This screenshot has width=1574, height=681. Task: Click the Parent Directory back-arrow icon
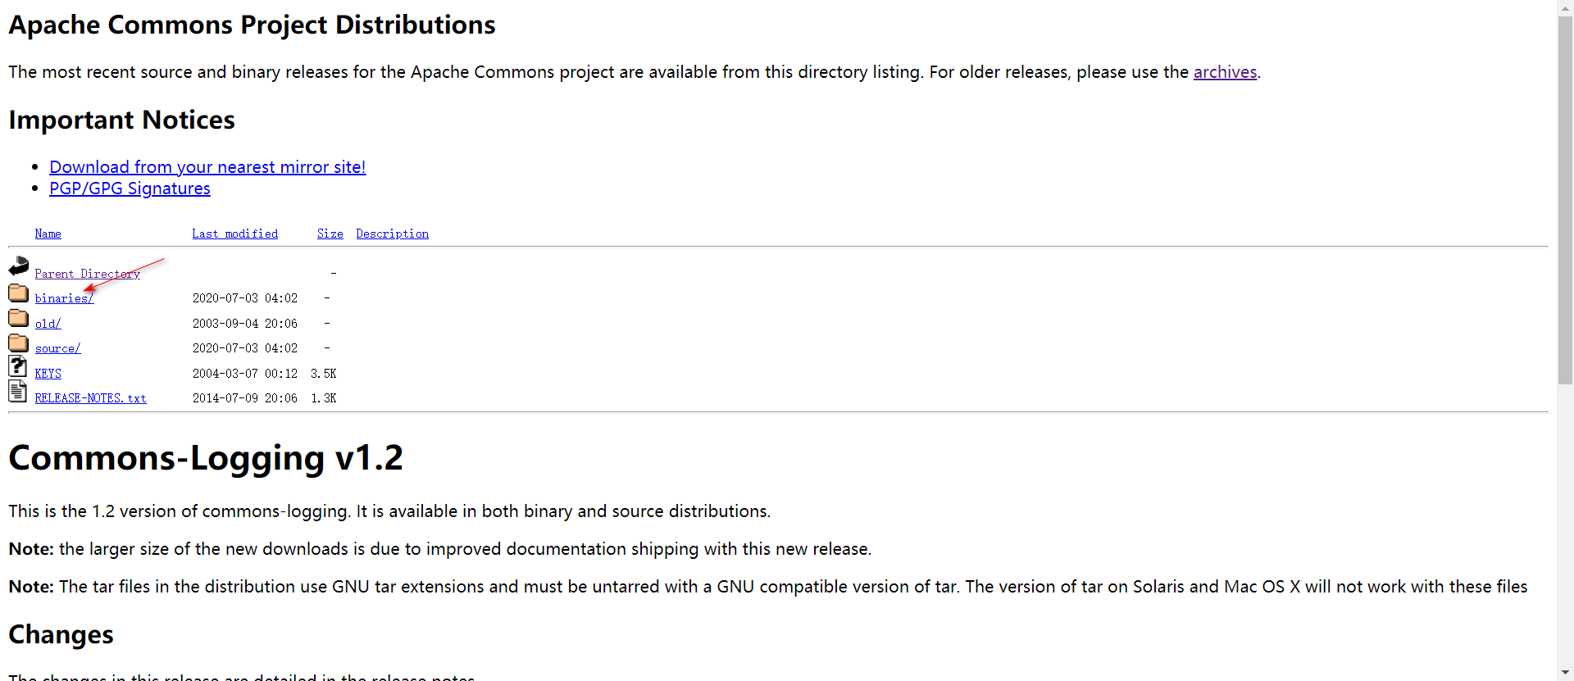tap(18, 266)
